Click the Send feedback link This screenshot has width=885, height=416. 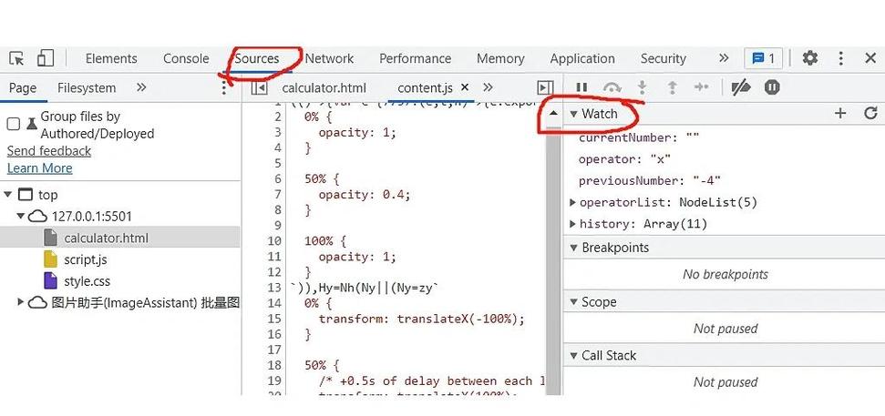coord(49,151)
